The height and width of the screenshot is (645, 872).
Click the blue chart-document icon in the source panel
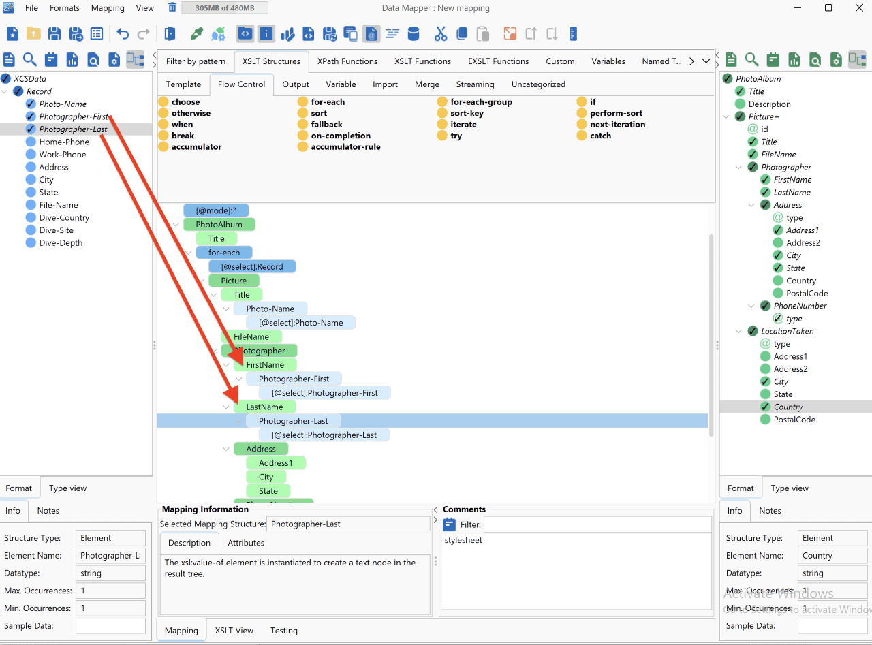click(72, 59)
